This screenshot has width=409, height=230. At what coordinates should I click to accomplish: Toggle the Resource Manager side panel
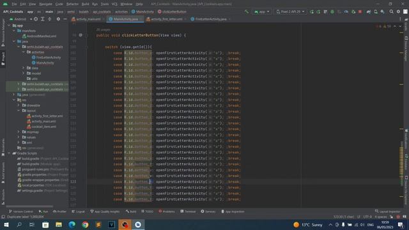pos(3,33)
